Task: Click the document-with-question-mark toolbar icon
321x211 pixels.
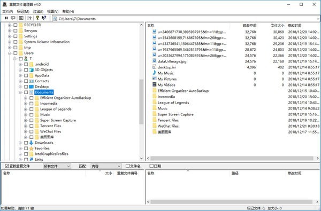Action: point(29,18)
